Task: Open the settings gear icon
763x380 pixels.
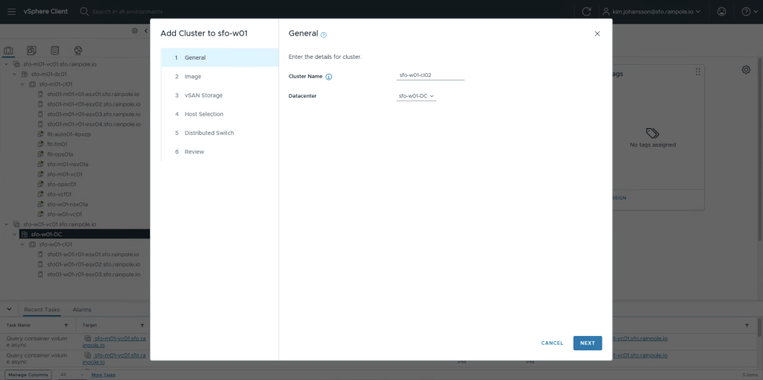Action: point(746,69)
